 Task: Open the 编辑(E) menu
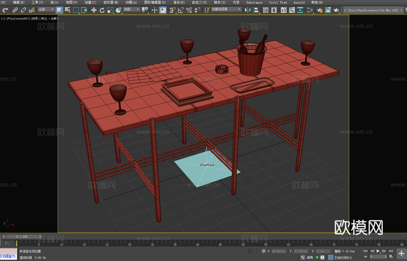19,2
